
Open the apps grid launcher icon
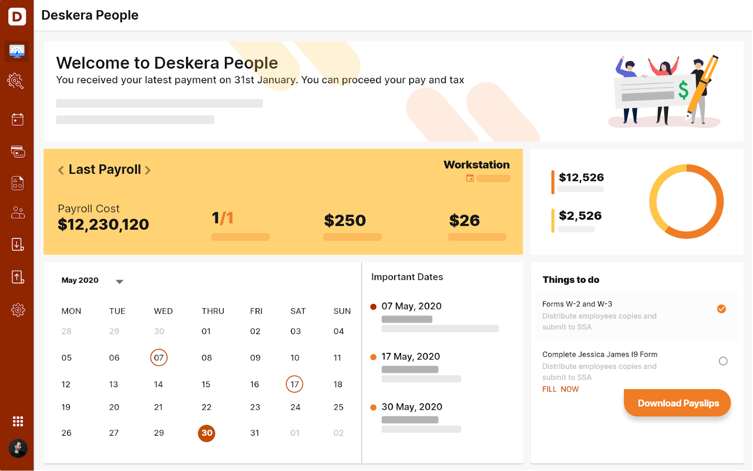tap(18, 421)
